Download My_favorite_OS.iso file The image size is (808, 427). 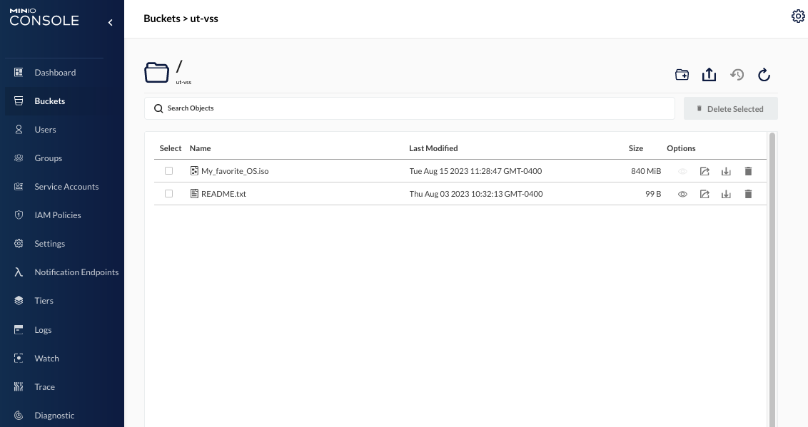point(726,171)
